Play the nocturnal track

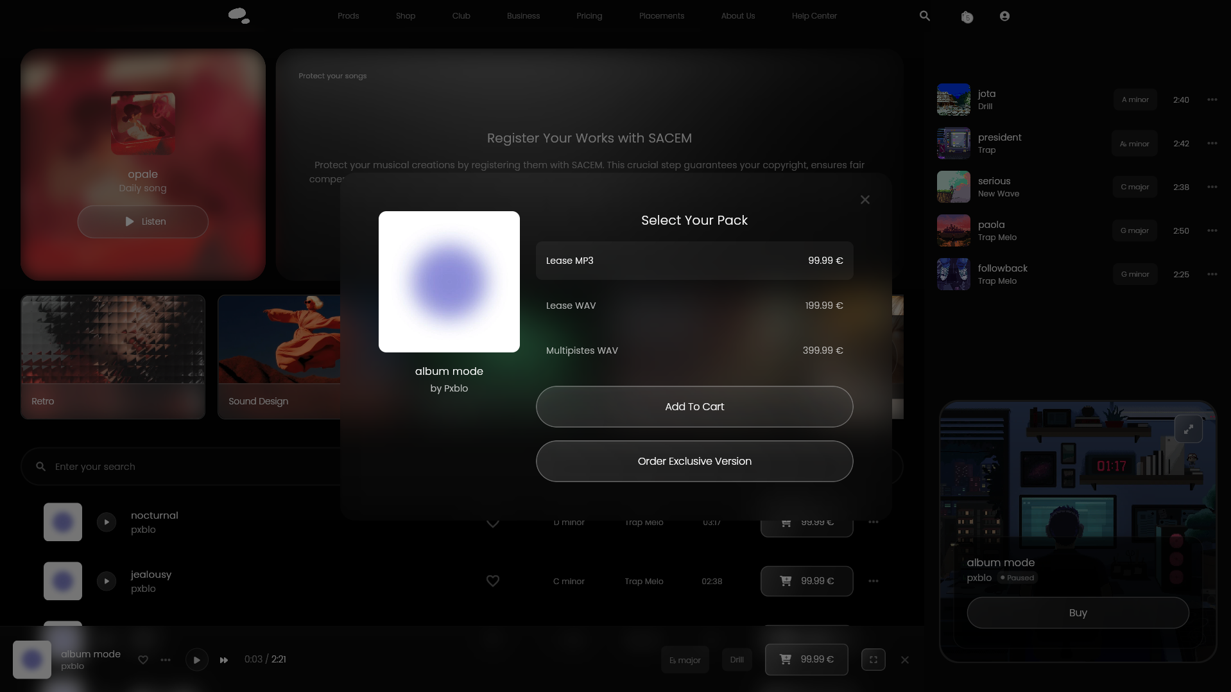pos(107,522)
